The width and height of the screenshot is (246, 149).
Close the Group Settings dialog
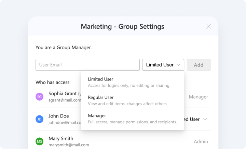[x=208, y=26]
